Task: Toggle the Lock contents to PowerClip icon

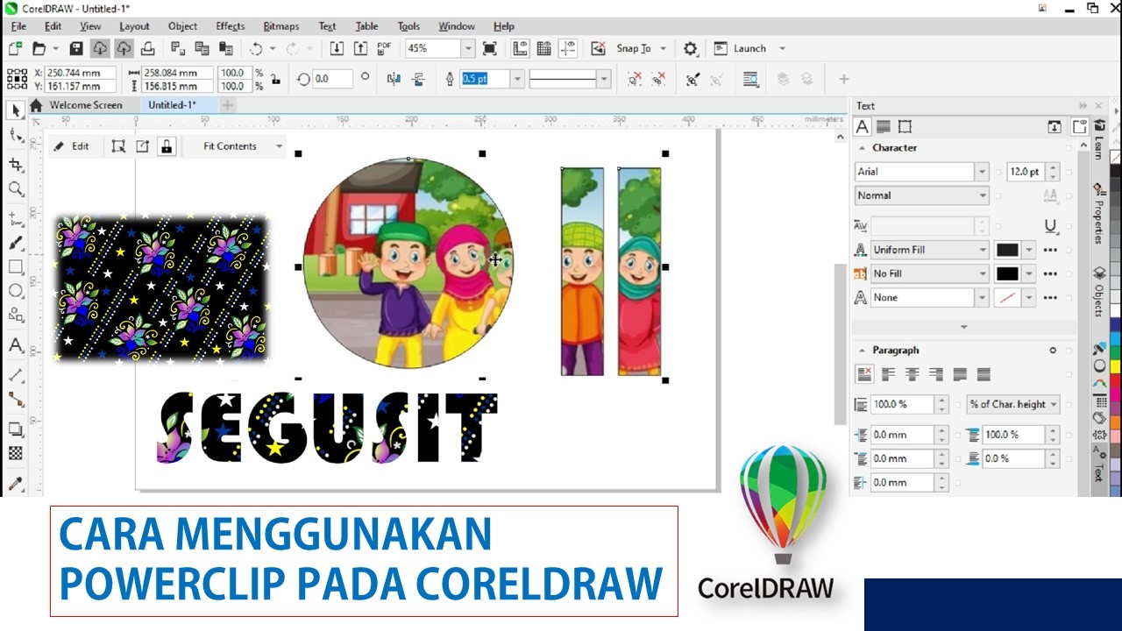Action: click(167, 146)
